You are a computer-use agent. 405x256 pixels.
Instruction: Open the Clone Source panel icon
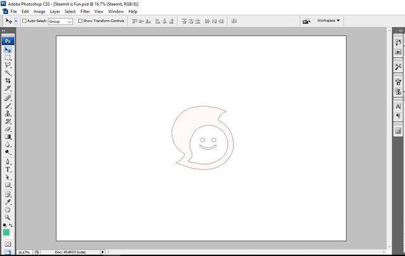[x=398, y=92]
